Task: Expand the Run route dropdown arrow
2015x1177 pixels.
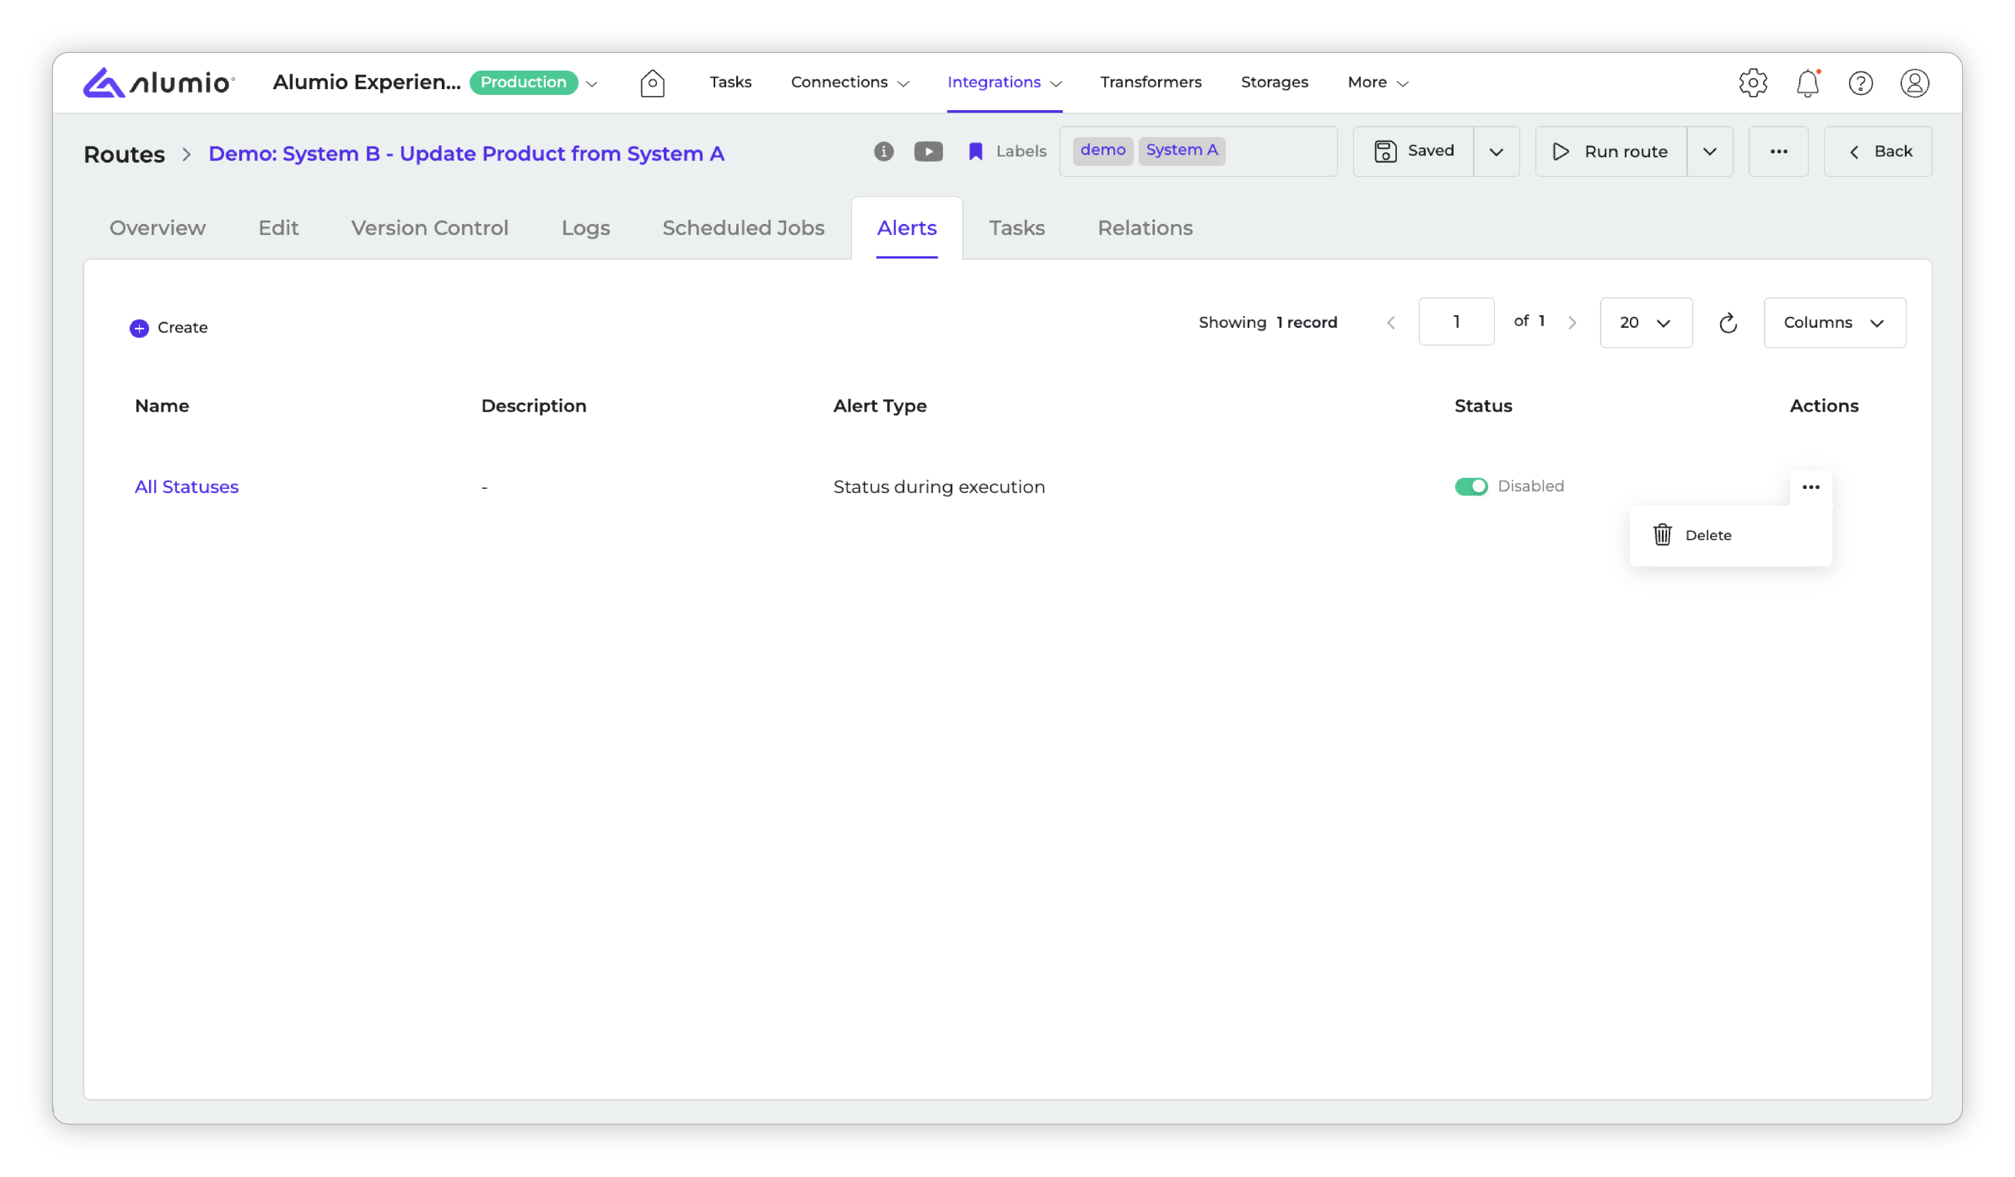Action: [x=1709, y=152]
